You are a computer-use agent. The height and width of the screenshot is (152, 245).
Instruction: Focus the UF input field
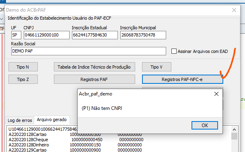tap(16, 35)
